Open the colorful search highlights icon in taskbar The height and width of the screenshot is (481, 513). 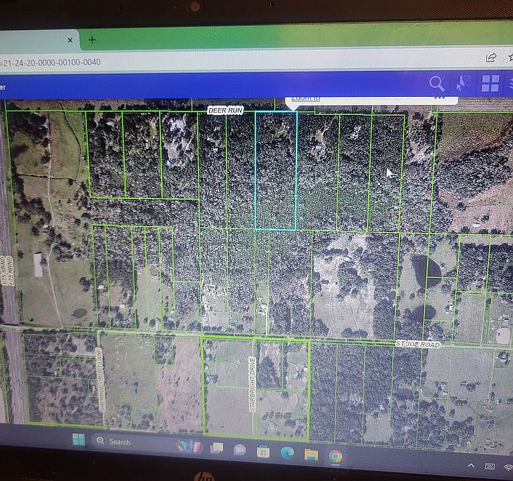pos(188,446)
